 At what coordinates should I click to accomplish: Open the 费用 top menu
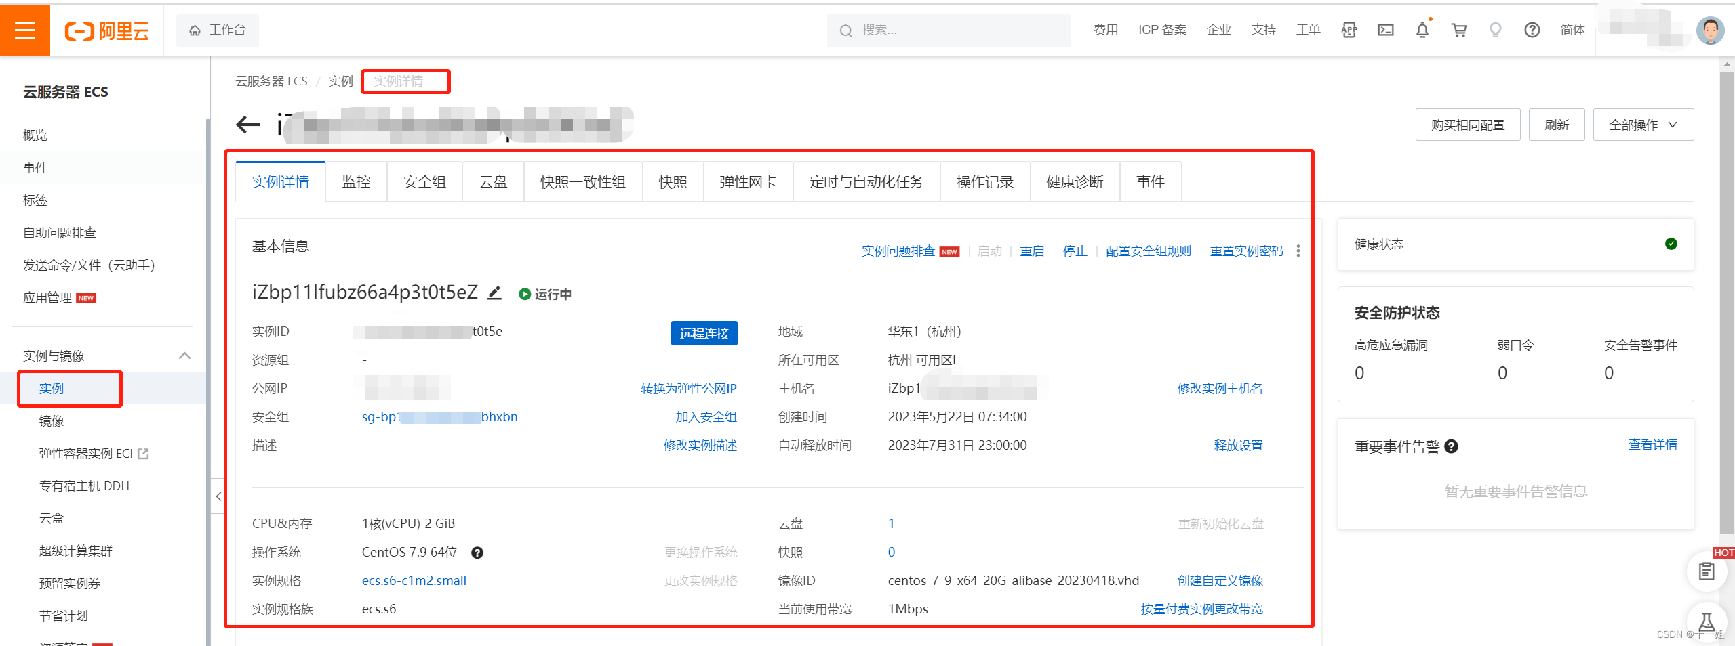1106,30
